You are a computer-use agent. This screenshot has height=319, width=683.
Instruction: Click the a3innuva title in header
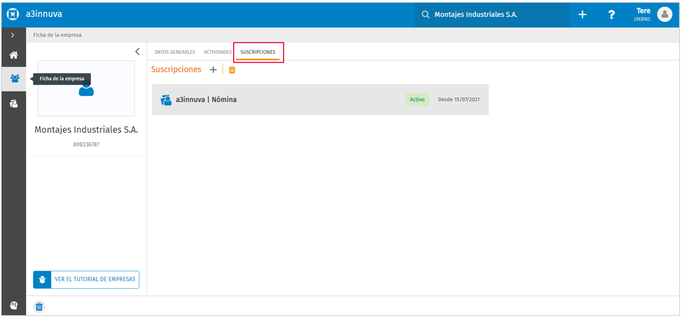click(44, 14)
